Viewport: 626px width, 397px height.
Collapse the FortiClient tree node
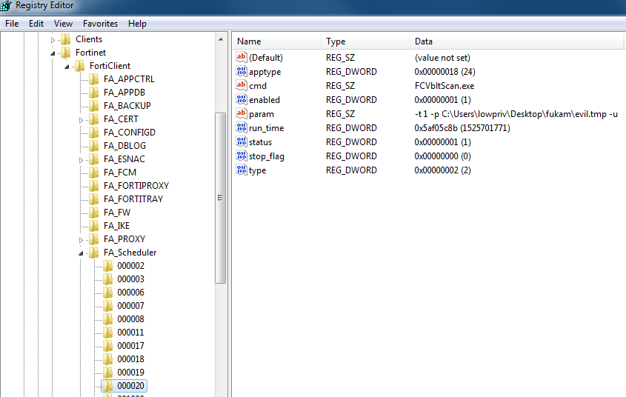(x=67, y=67)
